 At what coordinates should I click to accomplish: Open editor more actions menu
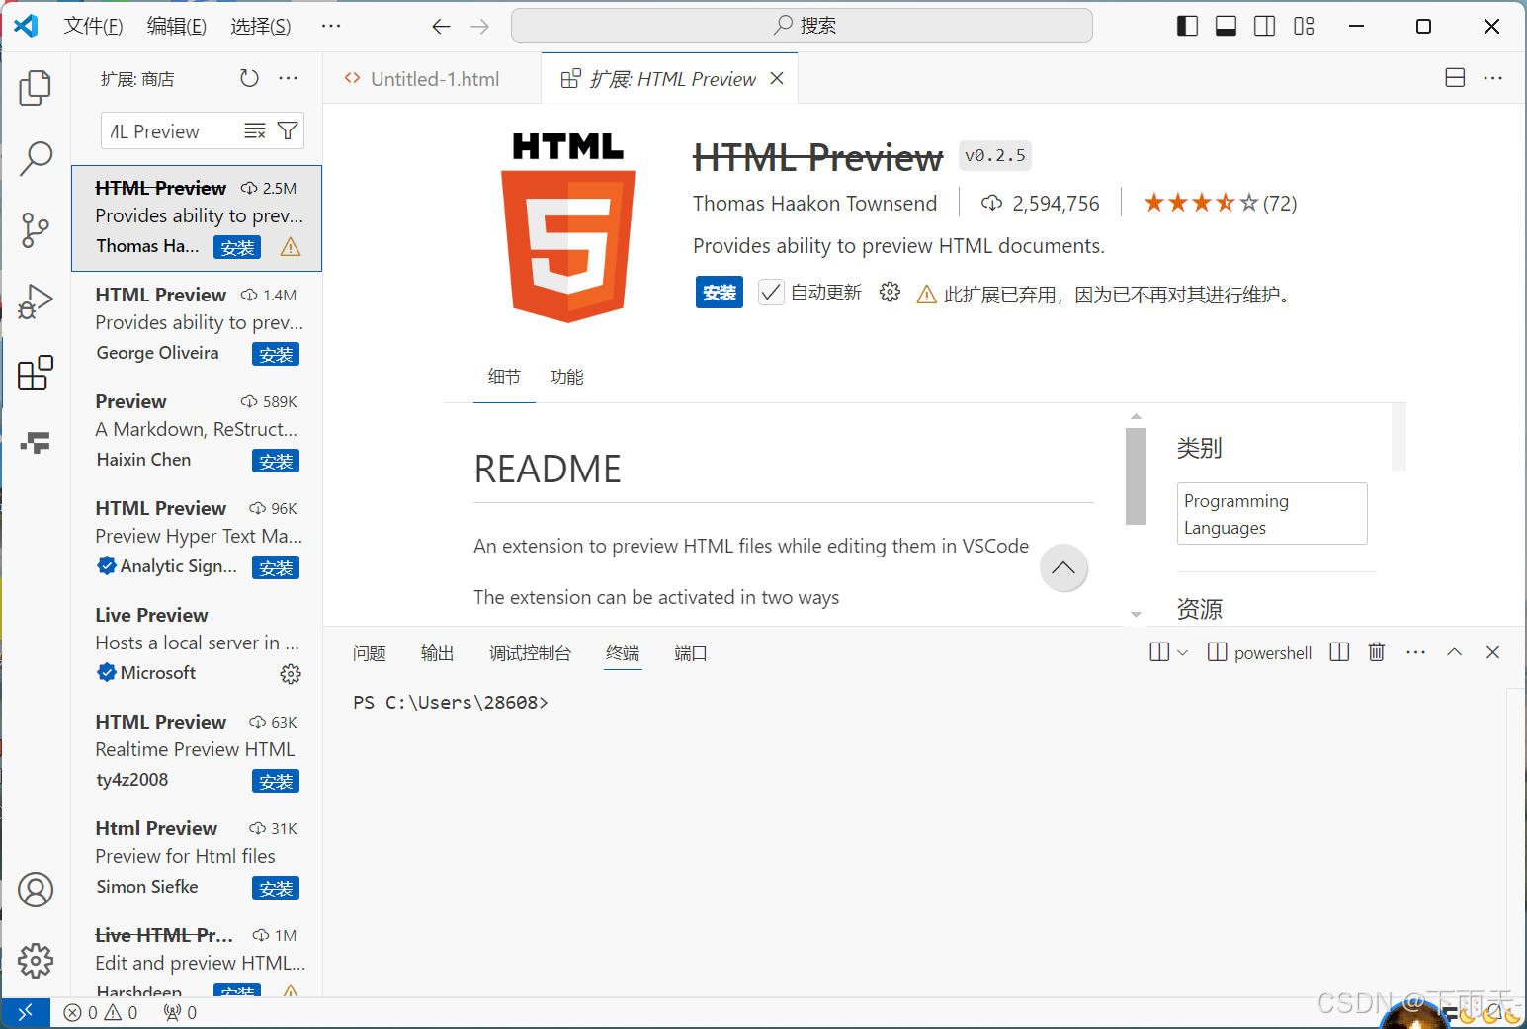tap(1493, 78)
